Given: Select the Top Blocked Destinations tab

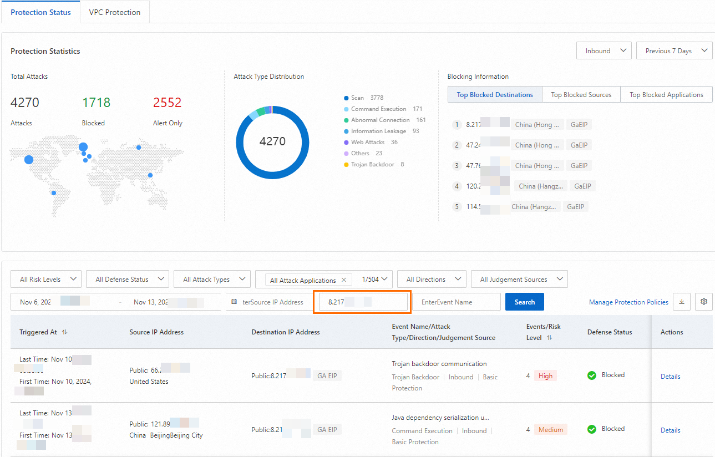Looking at the screenshot, I should [x=495, y=95].
